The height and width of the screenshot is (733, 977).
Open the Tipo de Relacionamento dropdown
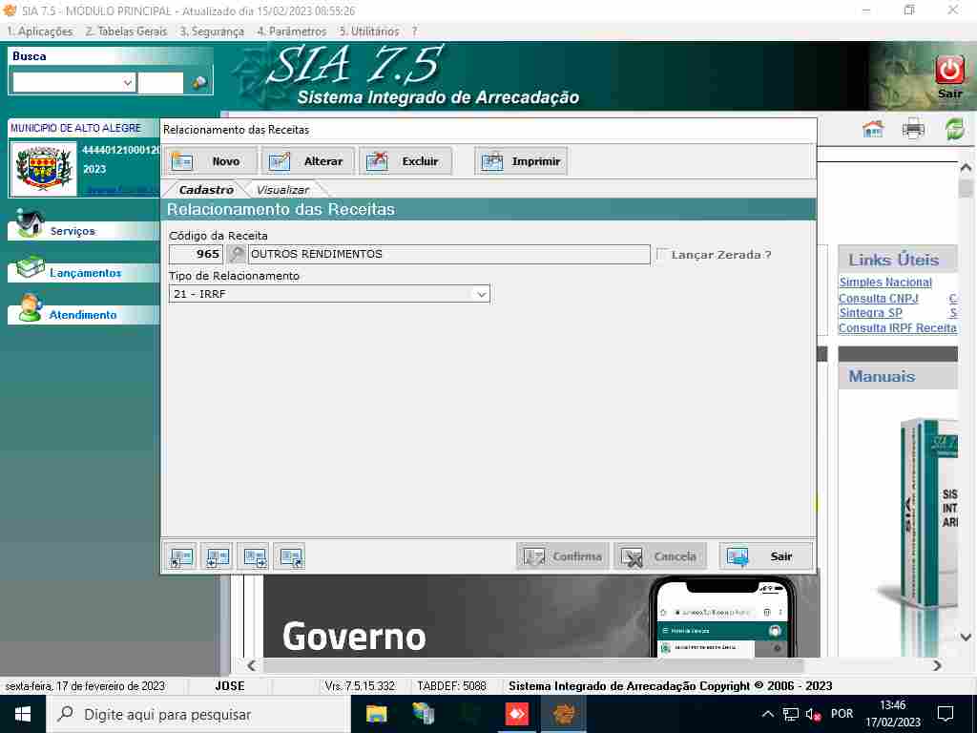(x=481, y=294)
